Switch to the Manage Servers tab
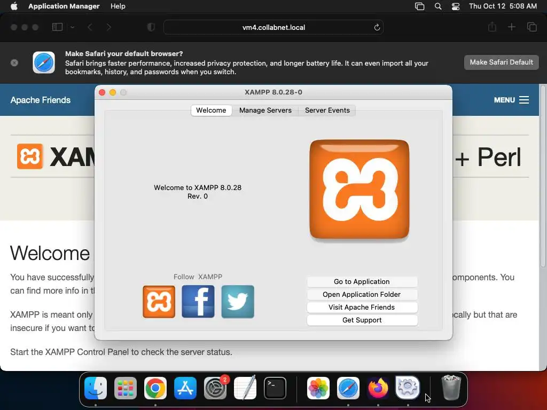Screen dimensions: 547x410 (x=265, y=110)
